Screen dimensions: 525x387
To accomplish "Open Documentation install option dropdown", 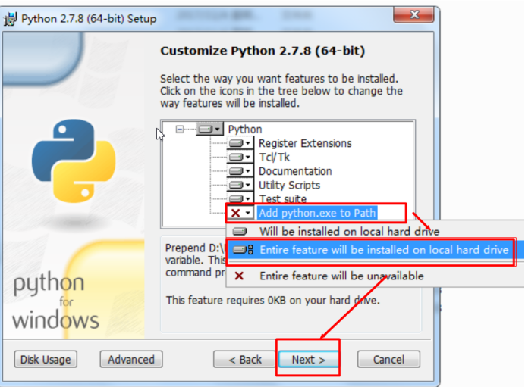I will 240,171.
